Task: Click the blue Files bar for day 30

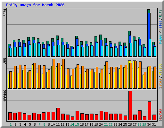Action: coord(149,26)
